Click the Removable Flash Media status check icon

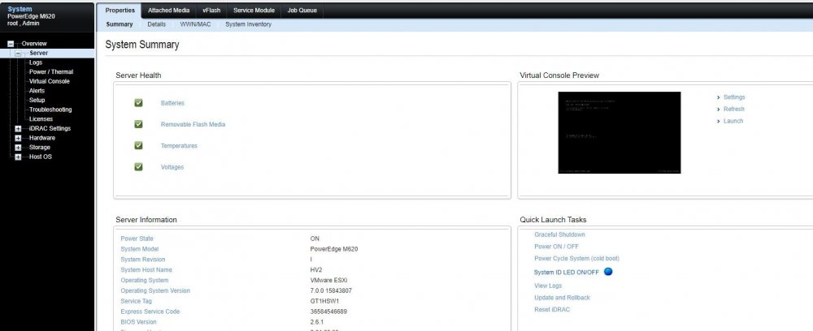pos(138,124)
